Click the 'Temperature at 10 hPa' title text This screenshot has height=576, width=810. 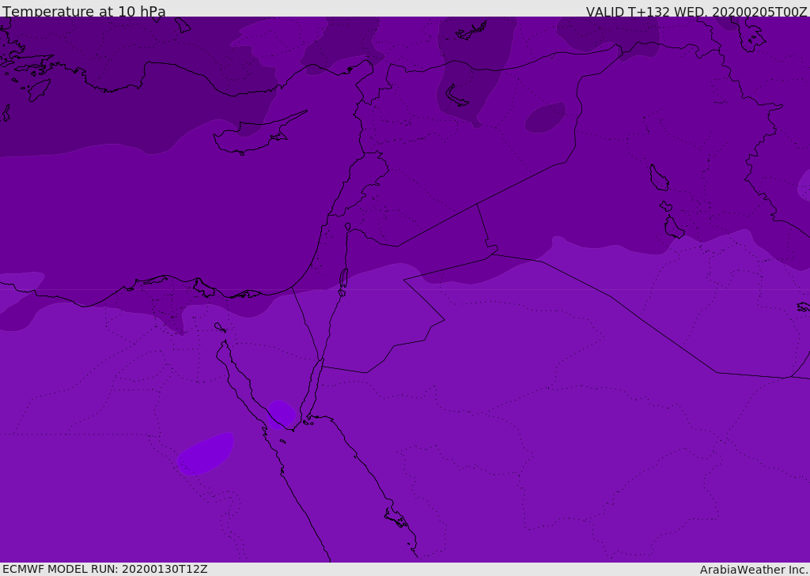[84, 11]
